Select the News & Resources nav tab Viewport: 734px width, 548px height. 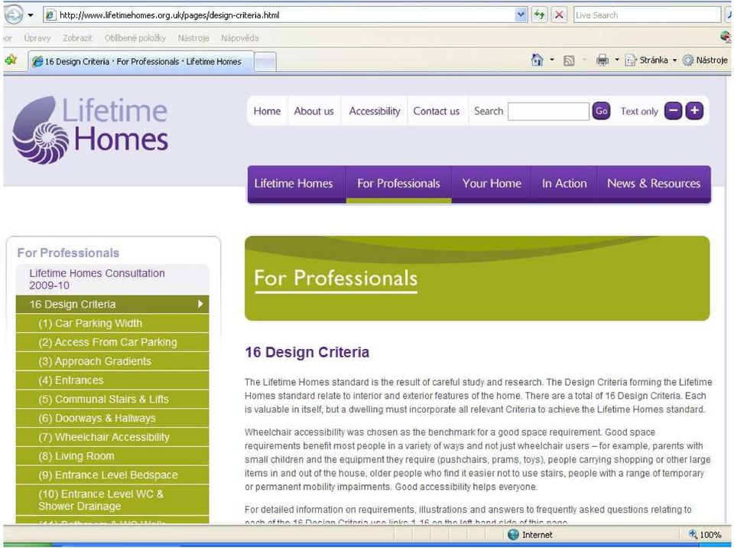[x=654, y=184]
